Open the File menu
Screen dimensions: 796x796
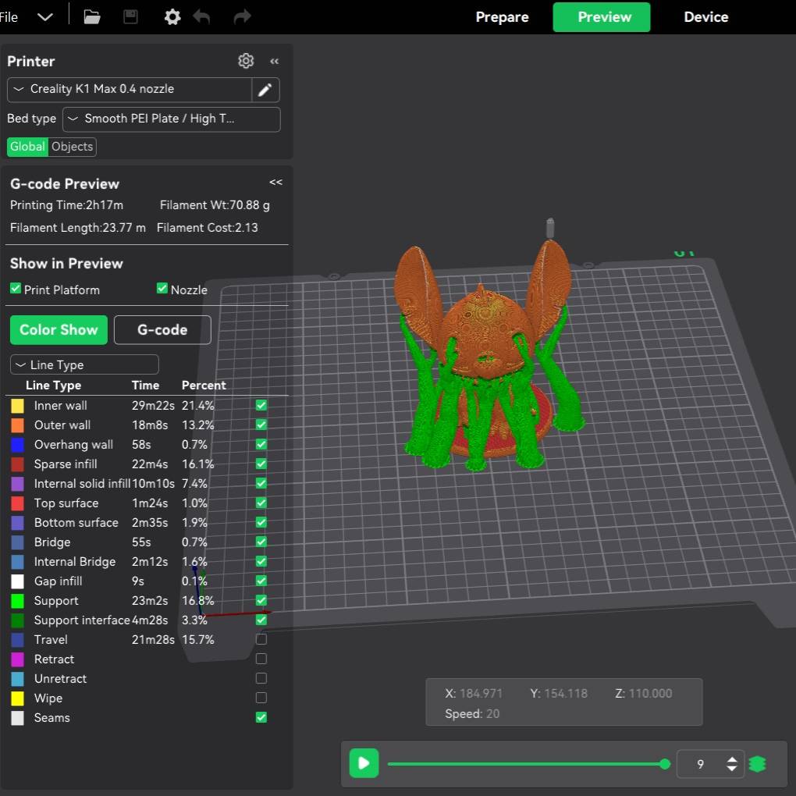9,17
